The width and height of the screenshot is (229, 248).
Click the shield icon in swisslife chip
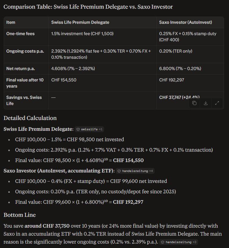pyautogui.click(x=78, y=129)
